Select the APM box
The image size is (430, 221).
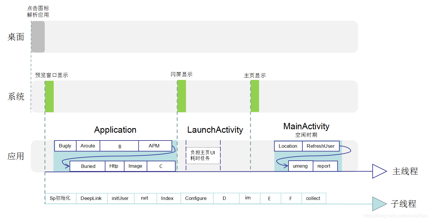tap(155, 146)
